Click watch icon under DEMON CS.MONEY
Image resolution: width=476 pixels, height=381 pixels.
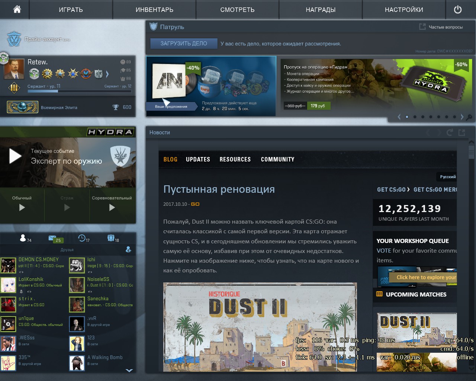point(21,272)
